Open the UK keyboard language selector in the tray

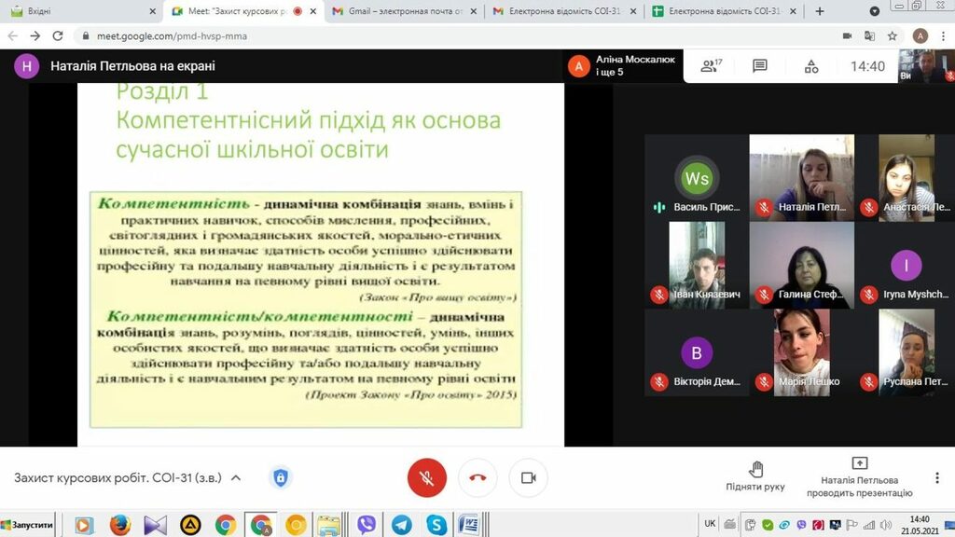711,523
